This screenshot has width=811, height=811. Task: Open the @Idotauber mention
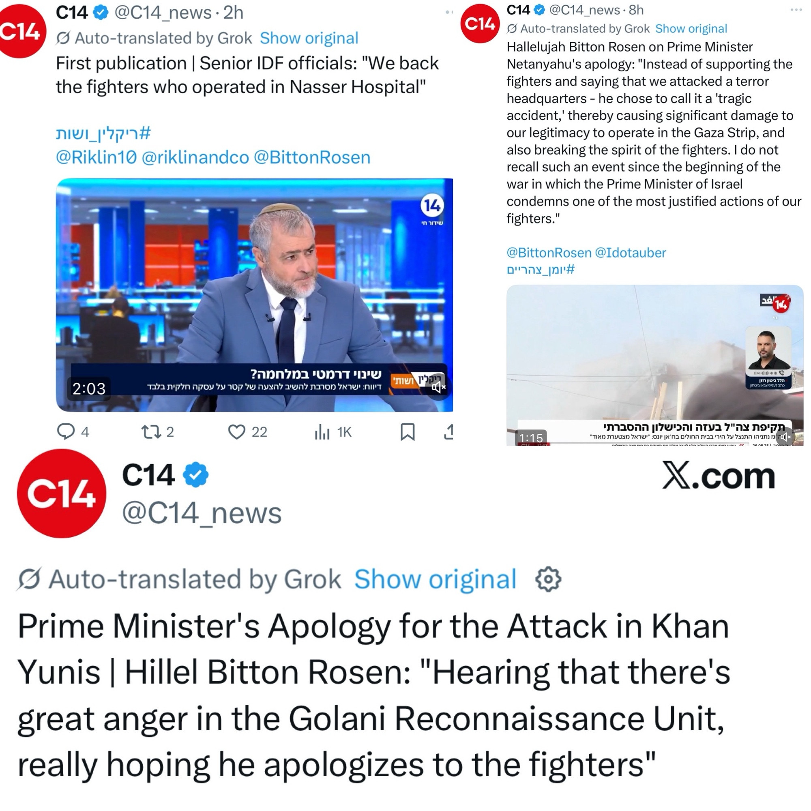coord(631,253)
